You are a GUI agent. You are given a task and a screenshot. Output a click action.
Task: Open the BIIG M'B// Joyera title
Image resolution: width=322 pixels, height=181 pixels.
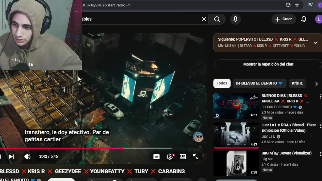(x=286, y=153)
